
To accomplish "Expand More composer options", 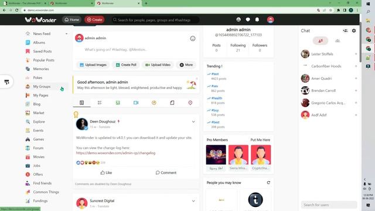I will coord(186,65).
